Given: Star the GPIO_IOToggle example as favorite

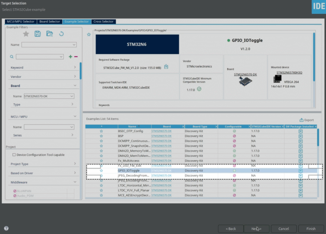Looking at the screenshot, I should (101, 170).
